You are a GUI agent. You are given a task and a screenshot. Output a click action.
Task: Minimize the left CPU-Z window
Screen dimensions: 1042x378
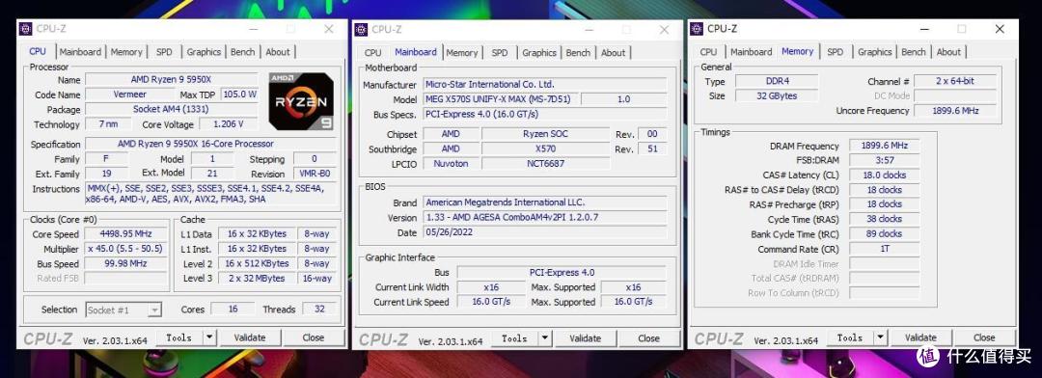click(253, 29)
